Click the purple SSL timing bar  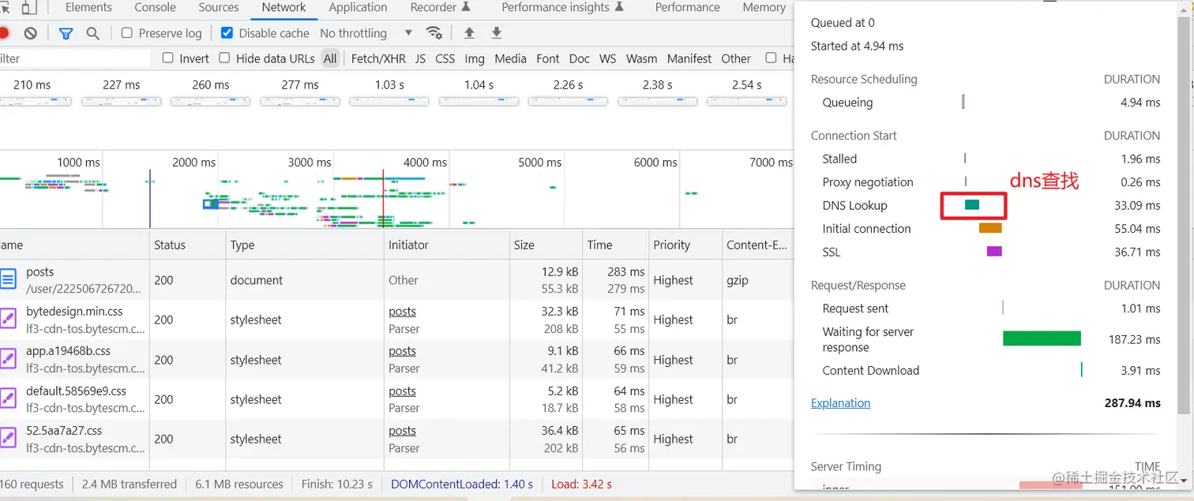[x=994, y=251]
